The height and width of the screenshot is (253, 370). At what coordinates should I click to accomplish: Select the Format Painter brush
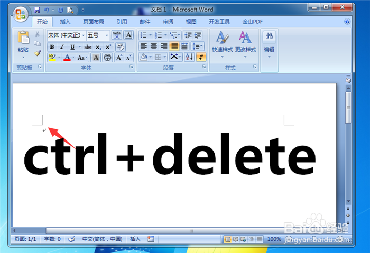coord(38,53)
